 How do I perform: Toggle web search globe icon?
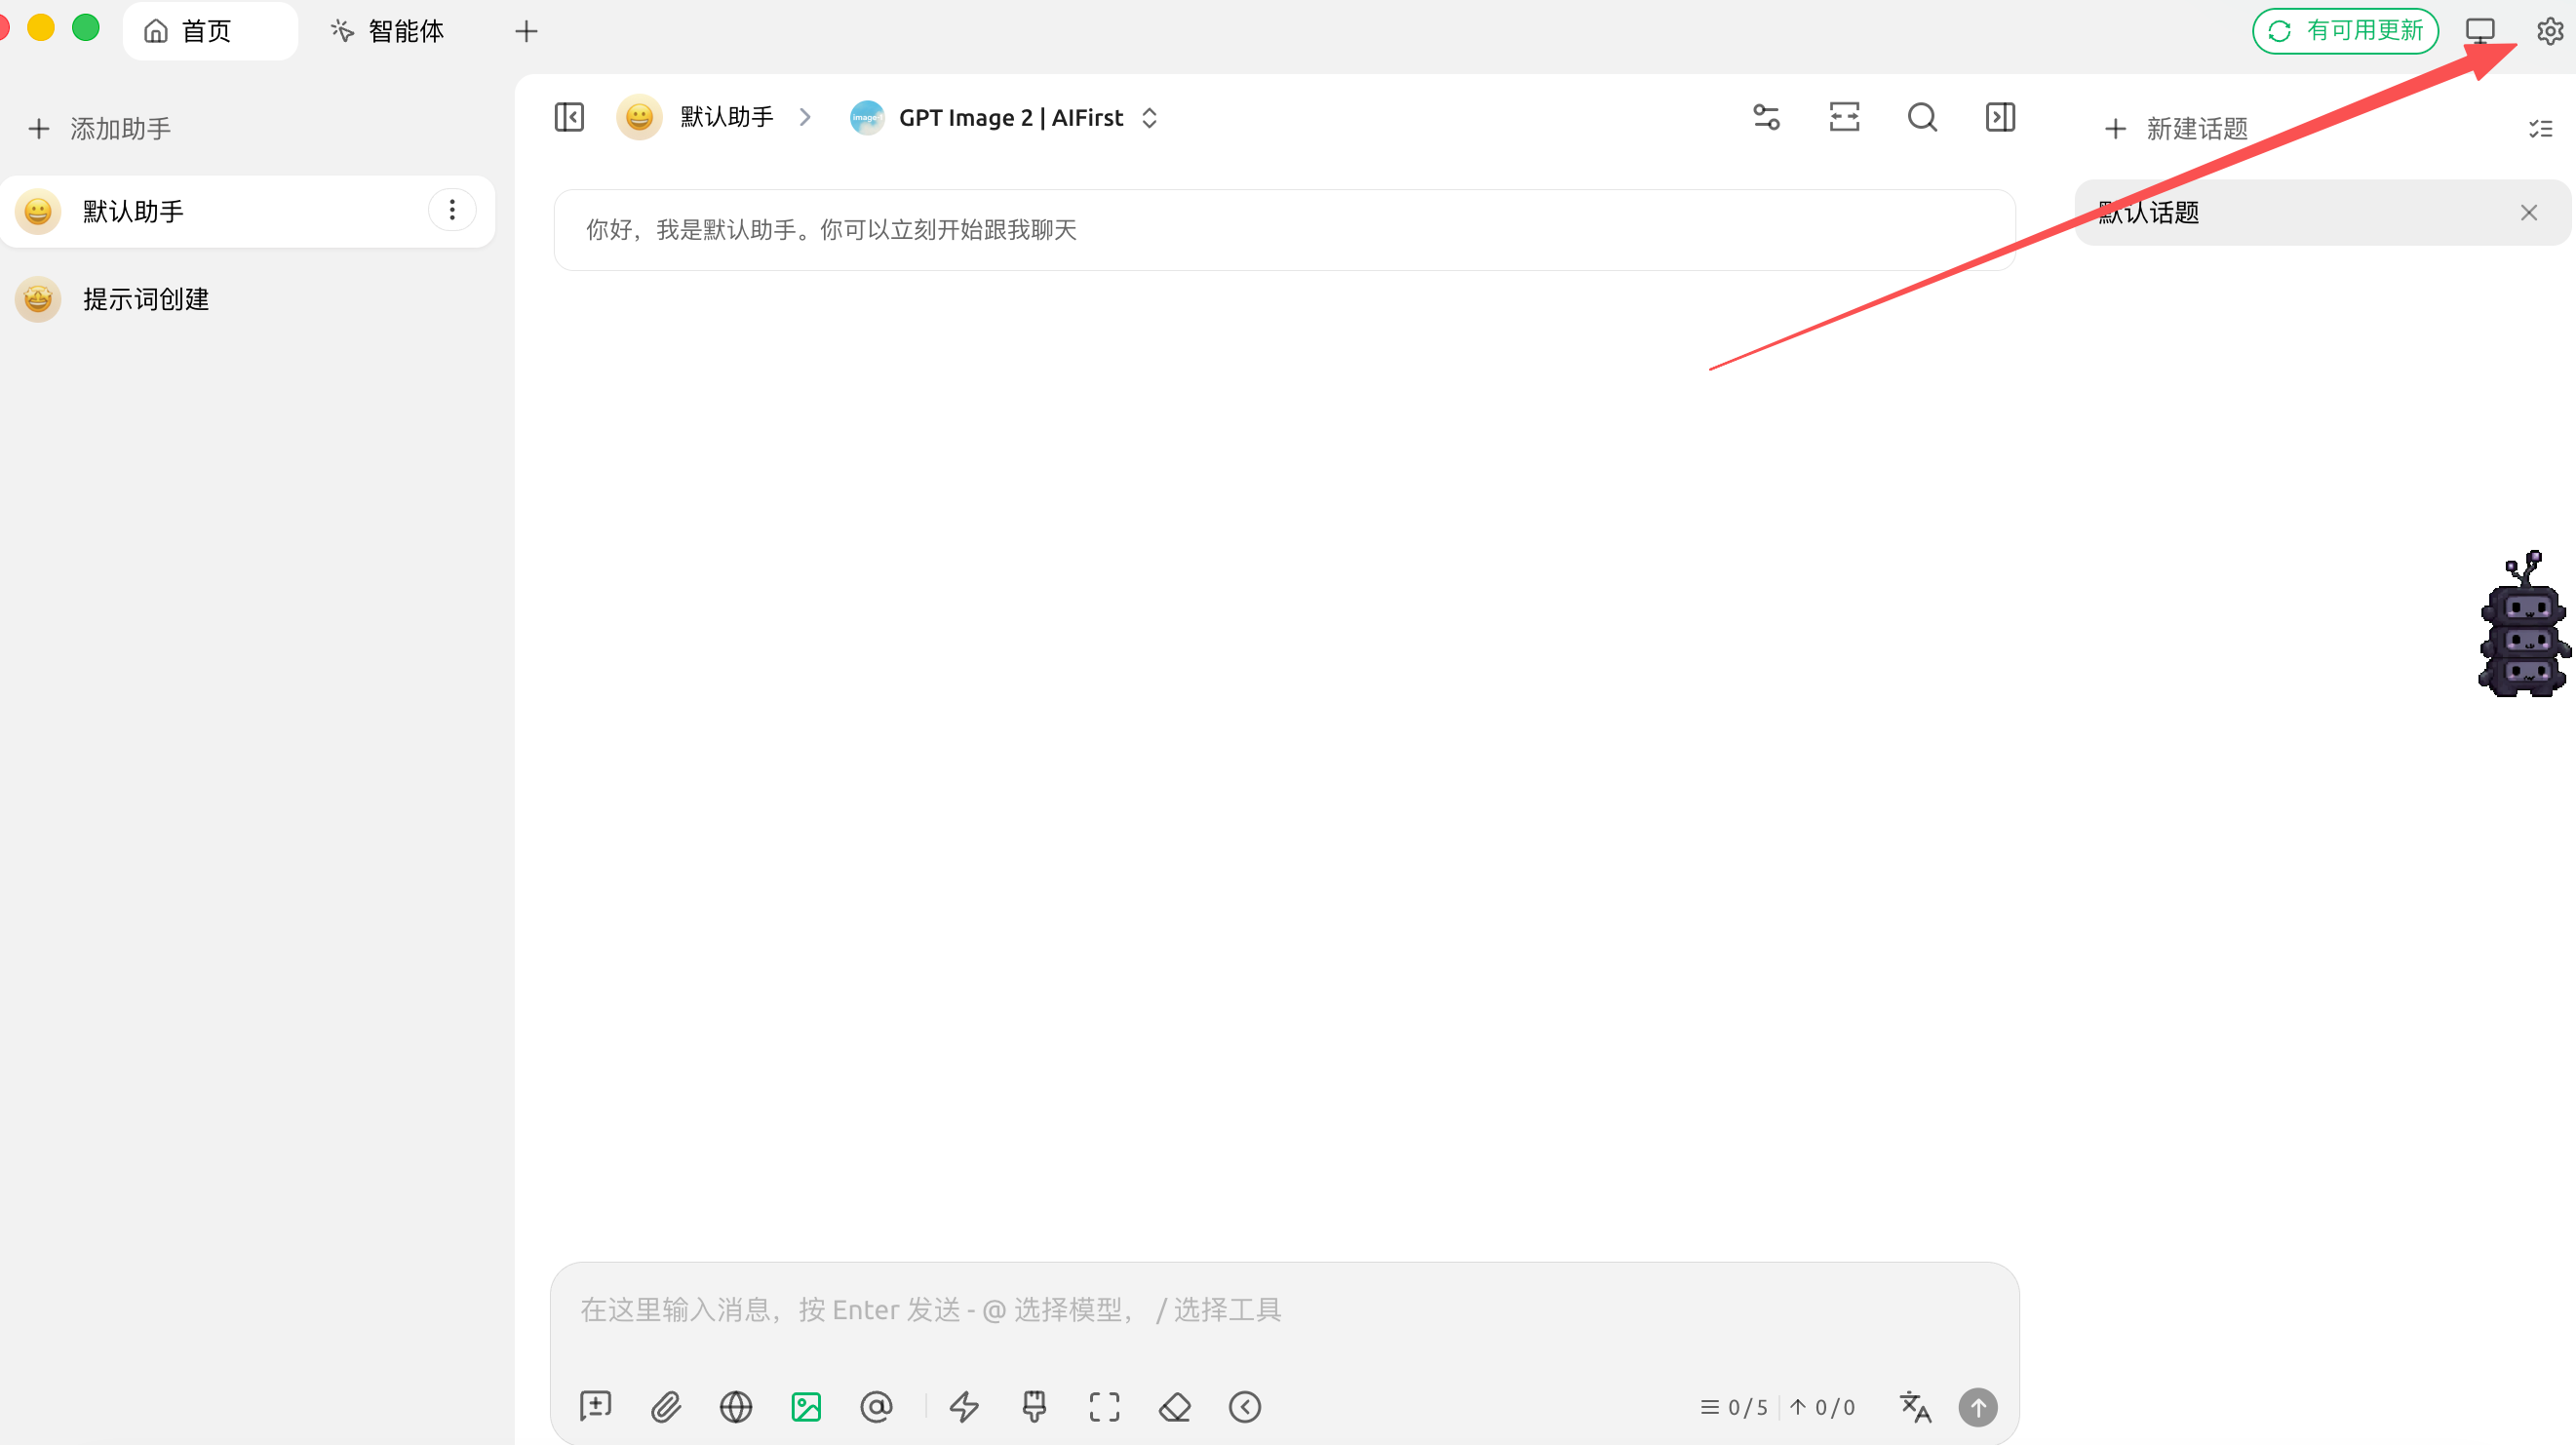[x=736, y=1407]
